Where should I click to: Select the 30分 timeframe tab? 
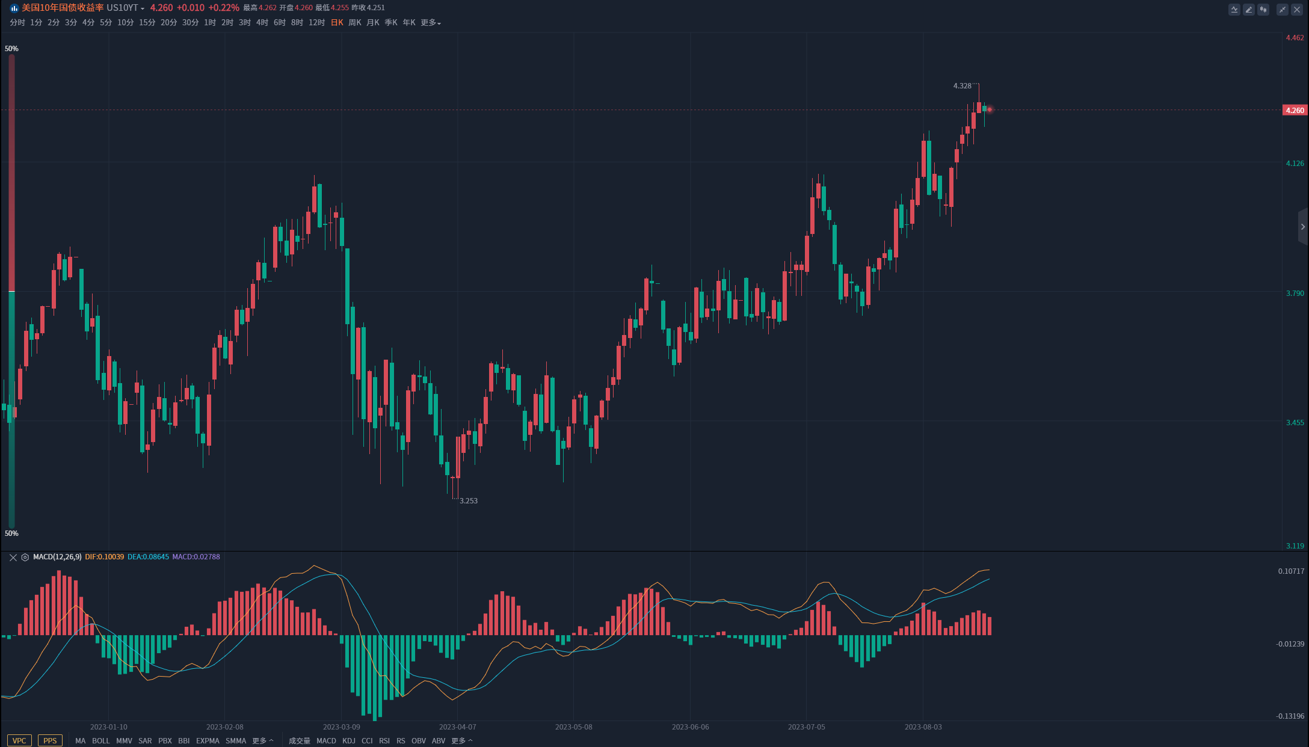coord(190,23)
